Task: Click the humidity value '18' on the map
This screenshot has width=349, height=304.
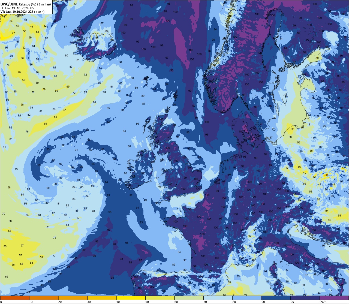Action: point(327,175)
